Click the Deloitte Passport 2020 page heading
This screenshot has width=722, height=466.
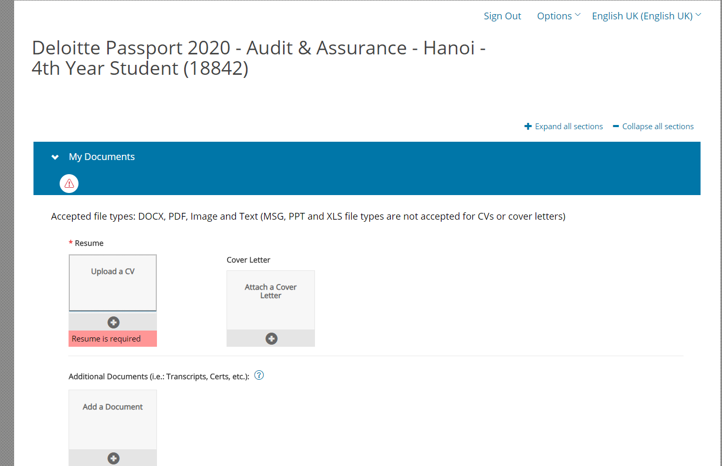tap(258, 58)
